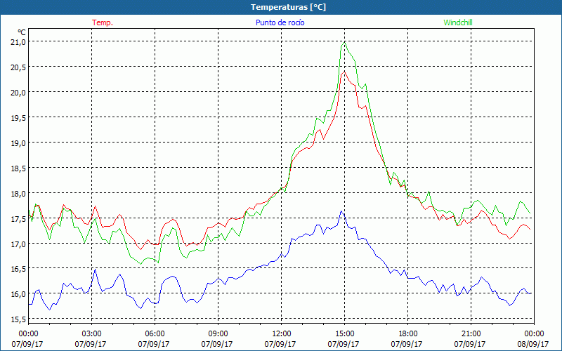Click the 21,0 y-axis value

[19, 42]
